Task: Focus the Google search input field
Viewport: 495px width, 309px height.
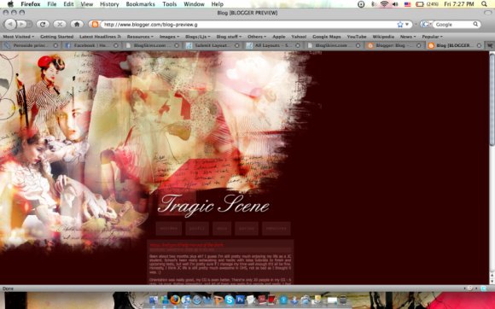Action: pyautogui.click(x=453, y=24)
